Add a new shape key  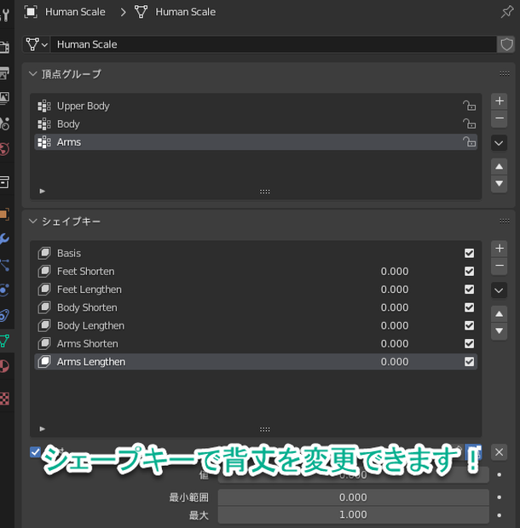coord(500,249)
